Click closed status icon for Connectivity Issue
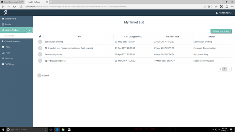The width and height of the screenshot is (235, 132). [40, 54]
